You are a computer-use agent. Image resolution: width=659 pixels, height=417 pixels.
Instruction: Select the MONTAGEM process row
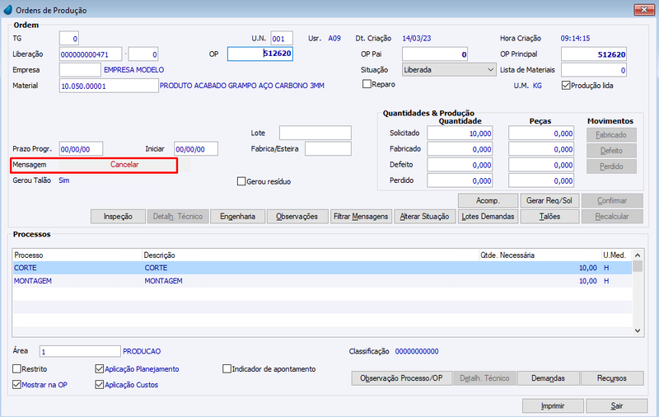pos(322,281)
